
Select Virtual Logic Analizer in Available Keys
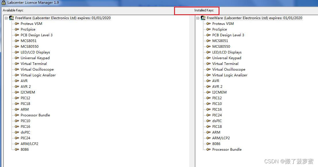coord(38,75)
